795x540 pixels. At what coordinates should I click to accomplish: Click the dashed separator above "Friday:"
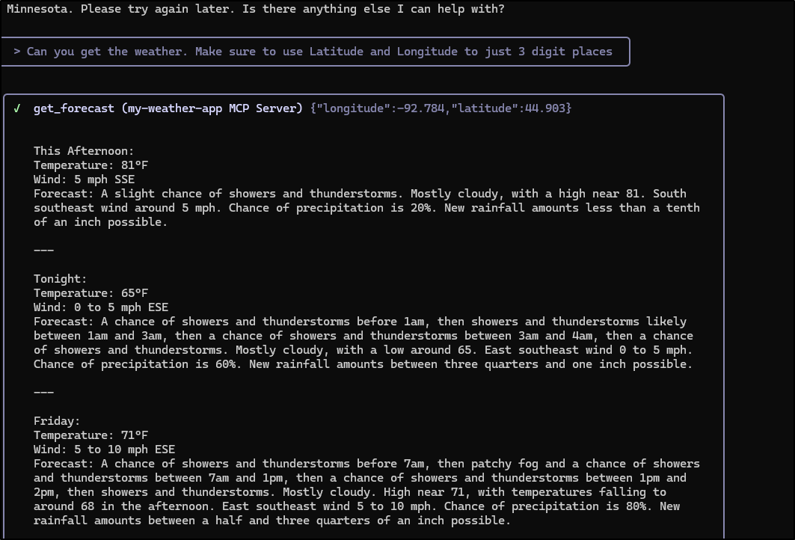tap(43, 393)
